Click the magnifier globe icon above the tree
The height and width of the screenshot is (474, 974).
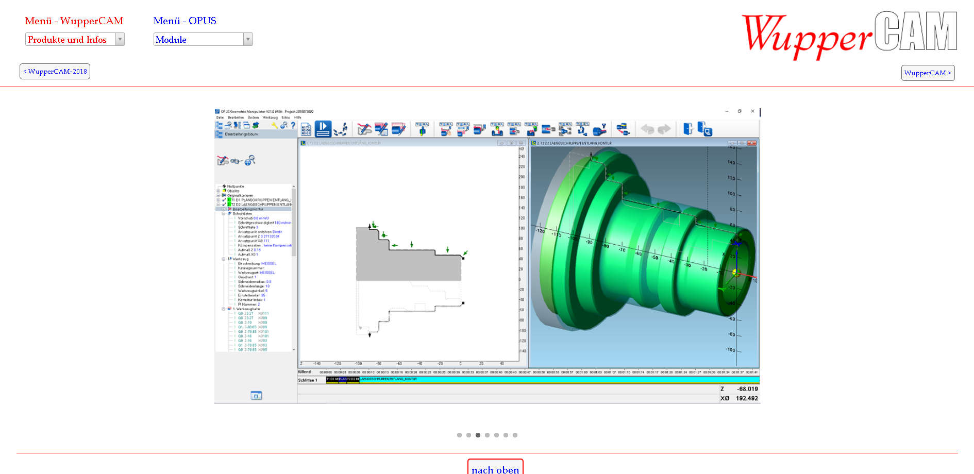tap(249, 161)
